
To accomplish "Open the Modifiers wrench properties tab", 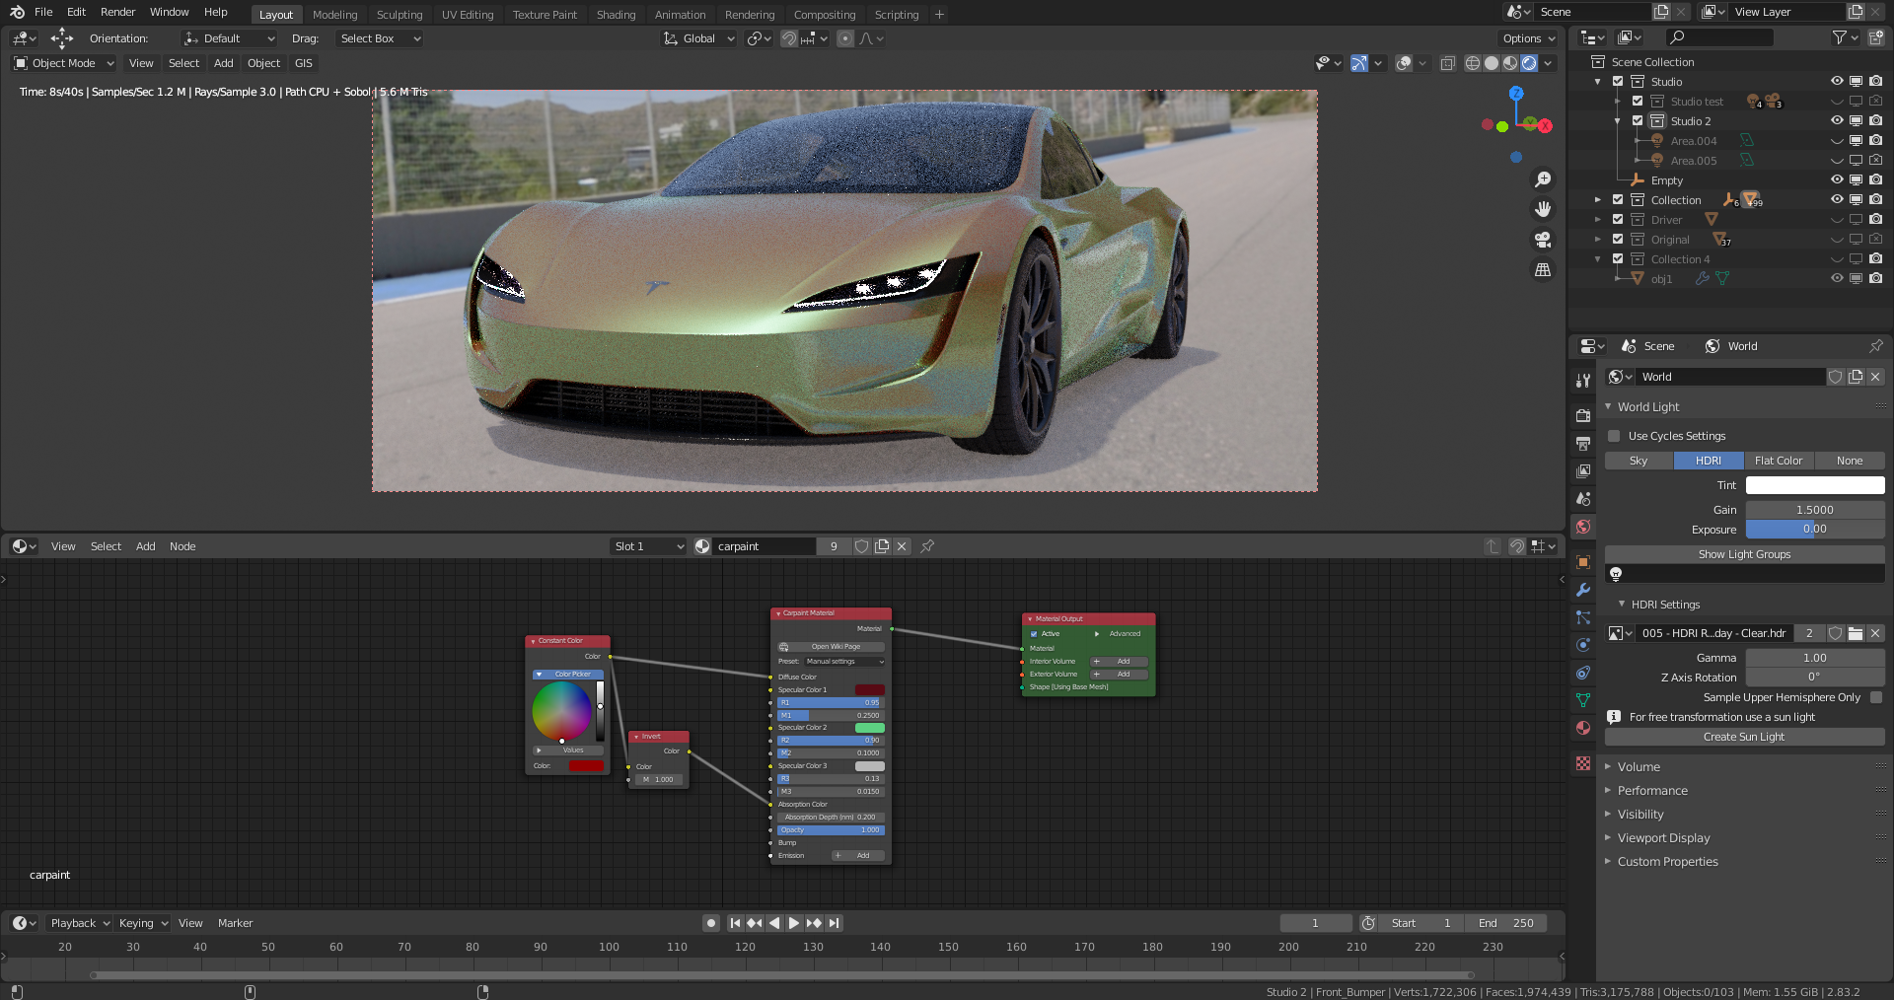I will 1583,590.
